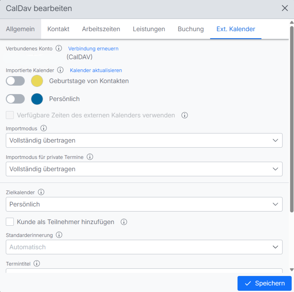Show Zielkalender info icon
The image size is (294, 292).
click(41, 192)
